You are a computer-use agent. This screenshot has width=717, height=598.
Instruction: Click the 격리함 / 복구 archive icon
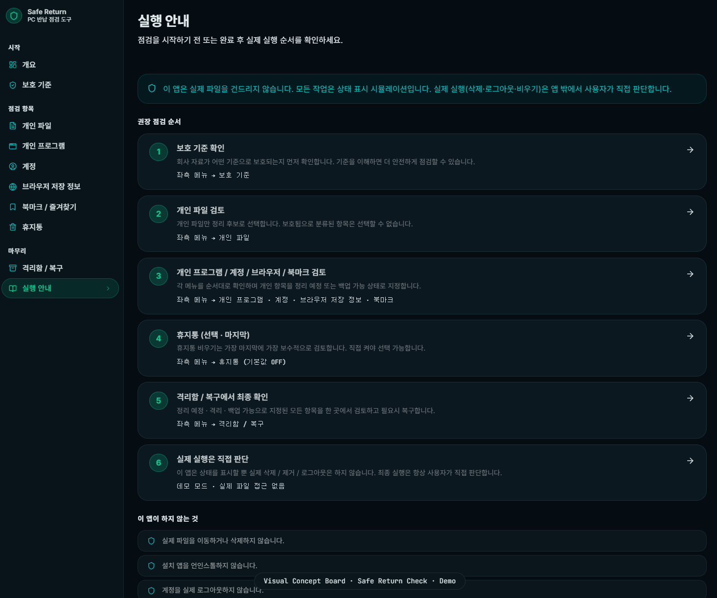[x=13, y=268]
